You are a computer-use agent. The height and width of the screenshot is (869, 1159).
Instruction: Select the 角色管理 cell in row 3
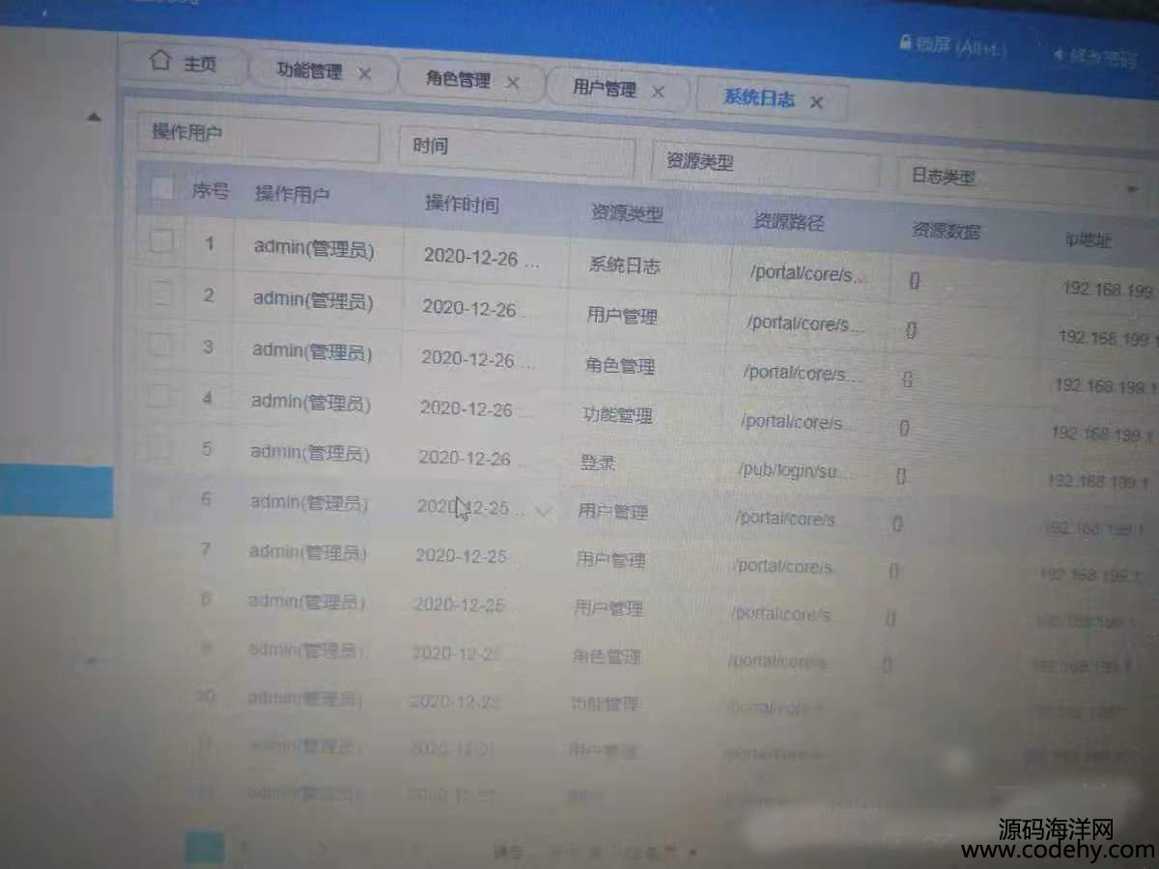click(620, 366)
